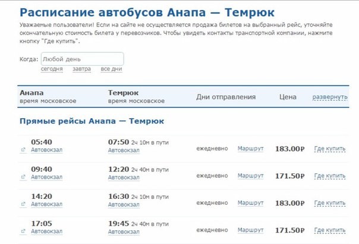
Task: Open 'Маршрут' link for 09:40 trip
Action: 250,176
